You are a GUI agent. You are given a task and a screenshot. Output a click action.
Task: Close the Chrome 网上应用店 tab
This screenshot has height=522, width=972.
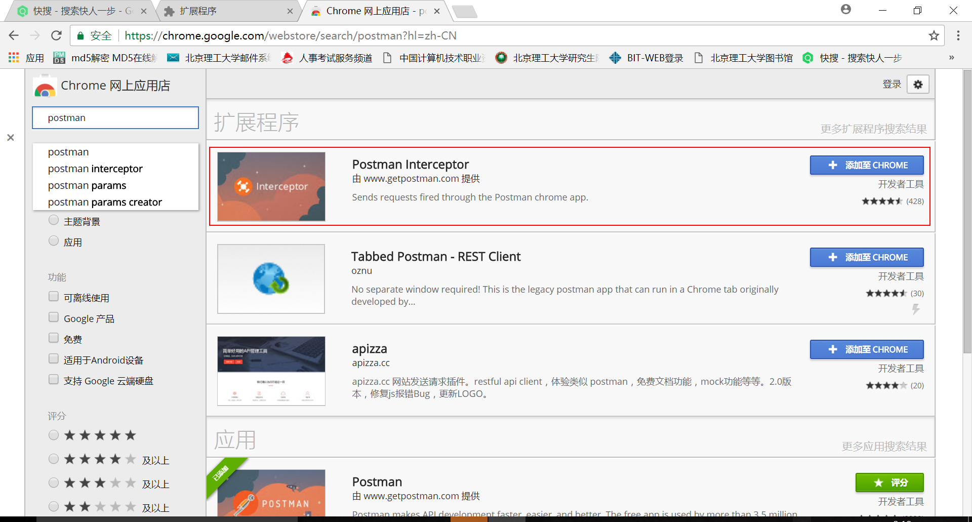click(x=437, y=11)
